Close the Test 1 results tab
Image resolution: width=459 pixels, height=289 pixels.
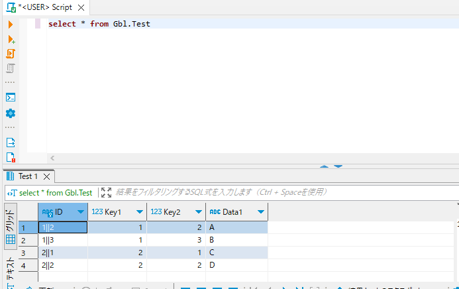[x=47, y=177]
